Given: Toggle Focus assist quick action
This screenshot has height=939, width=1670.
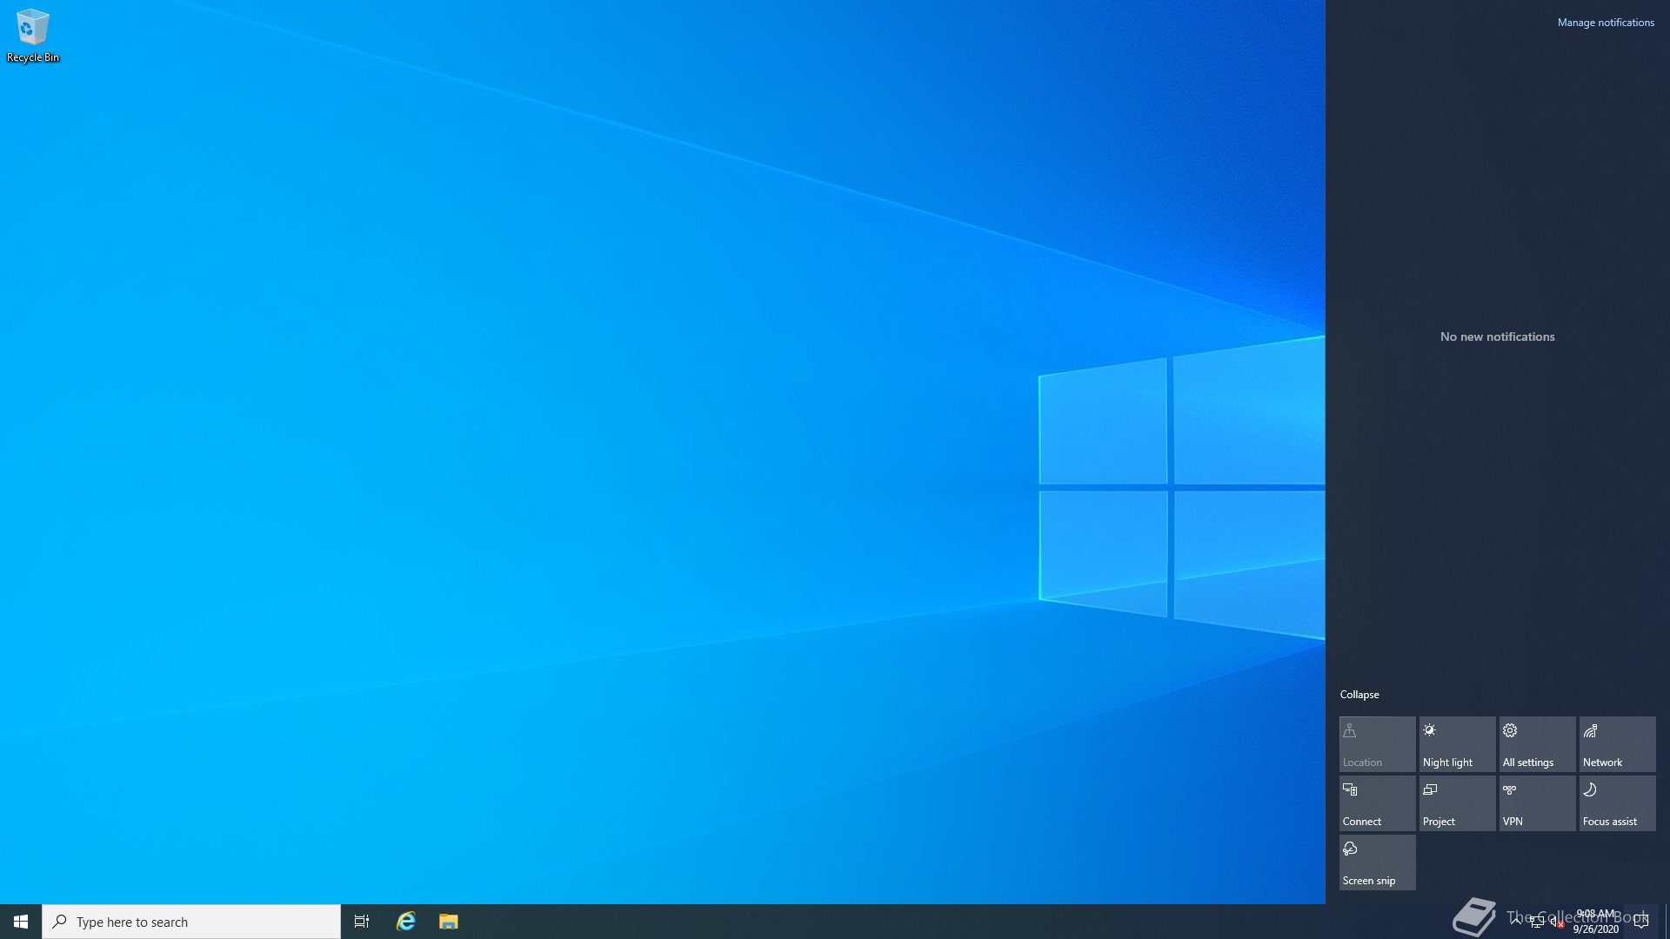Looking at the screenshot, I should [1618, 803].
